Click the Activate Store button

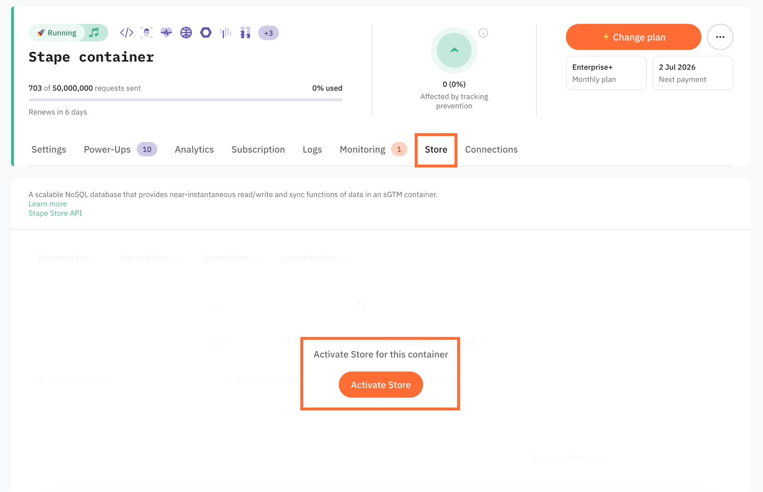point(381,384)
